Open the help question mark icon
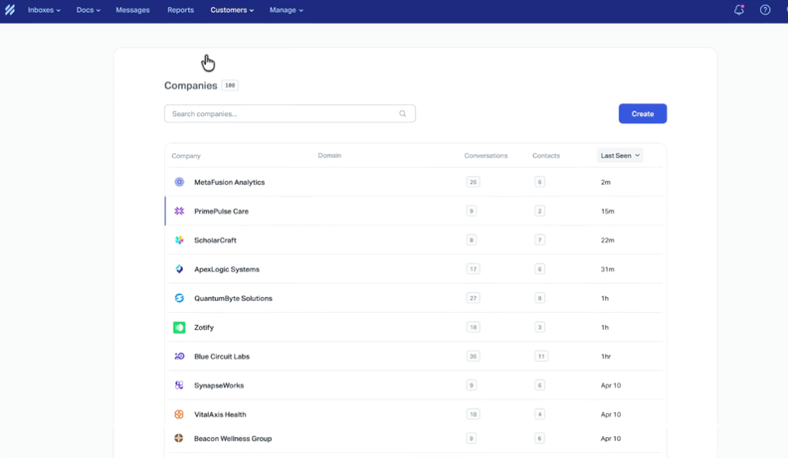Image resolution: width=788 pixels, height=458 pixels. (x=765, y=10)
